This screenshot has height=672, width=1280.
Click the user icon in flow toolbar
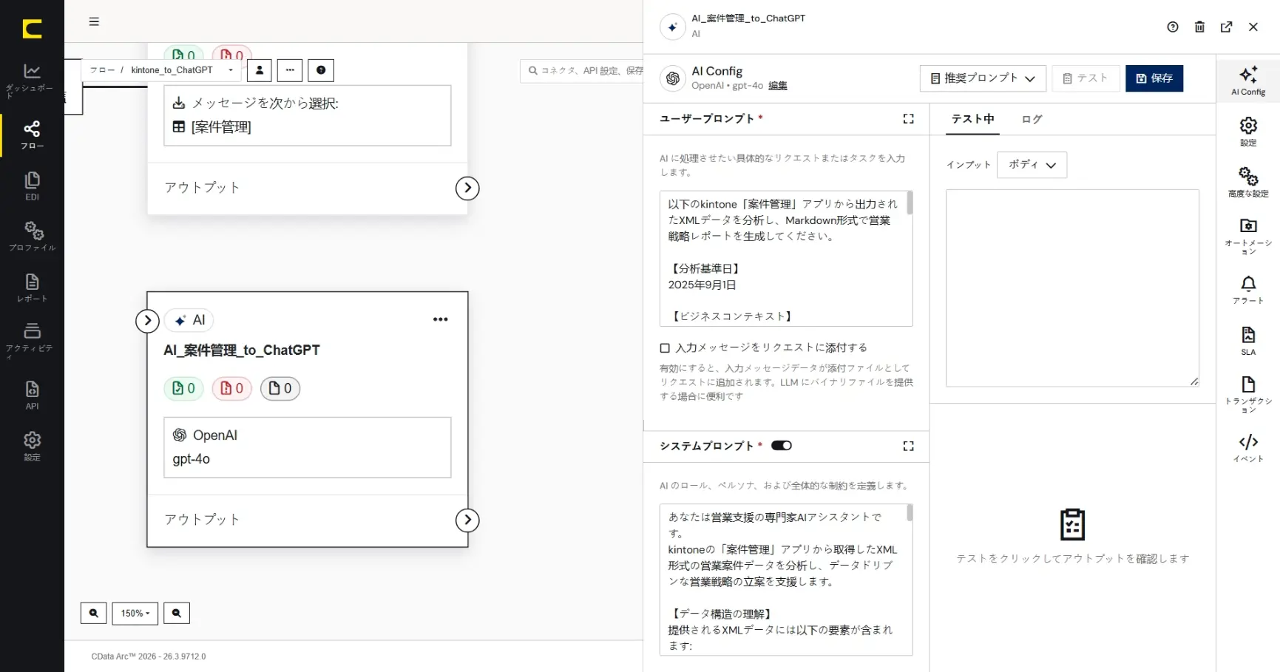260,70
